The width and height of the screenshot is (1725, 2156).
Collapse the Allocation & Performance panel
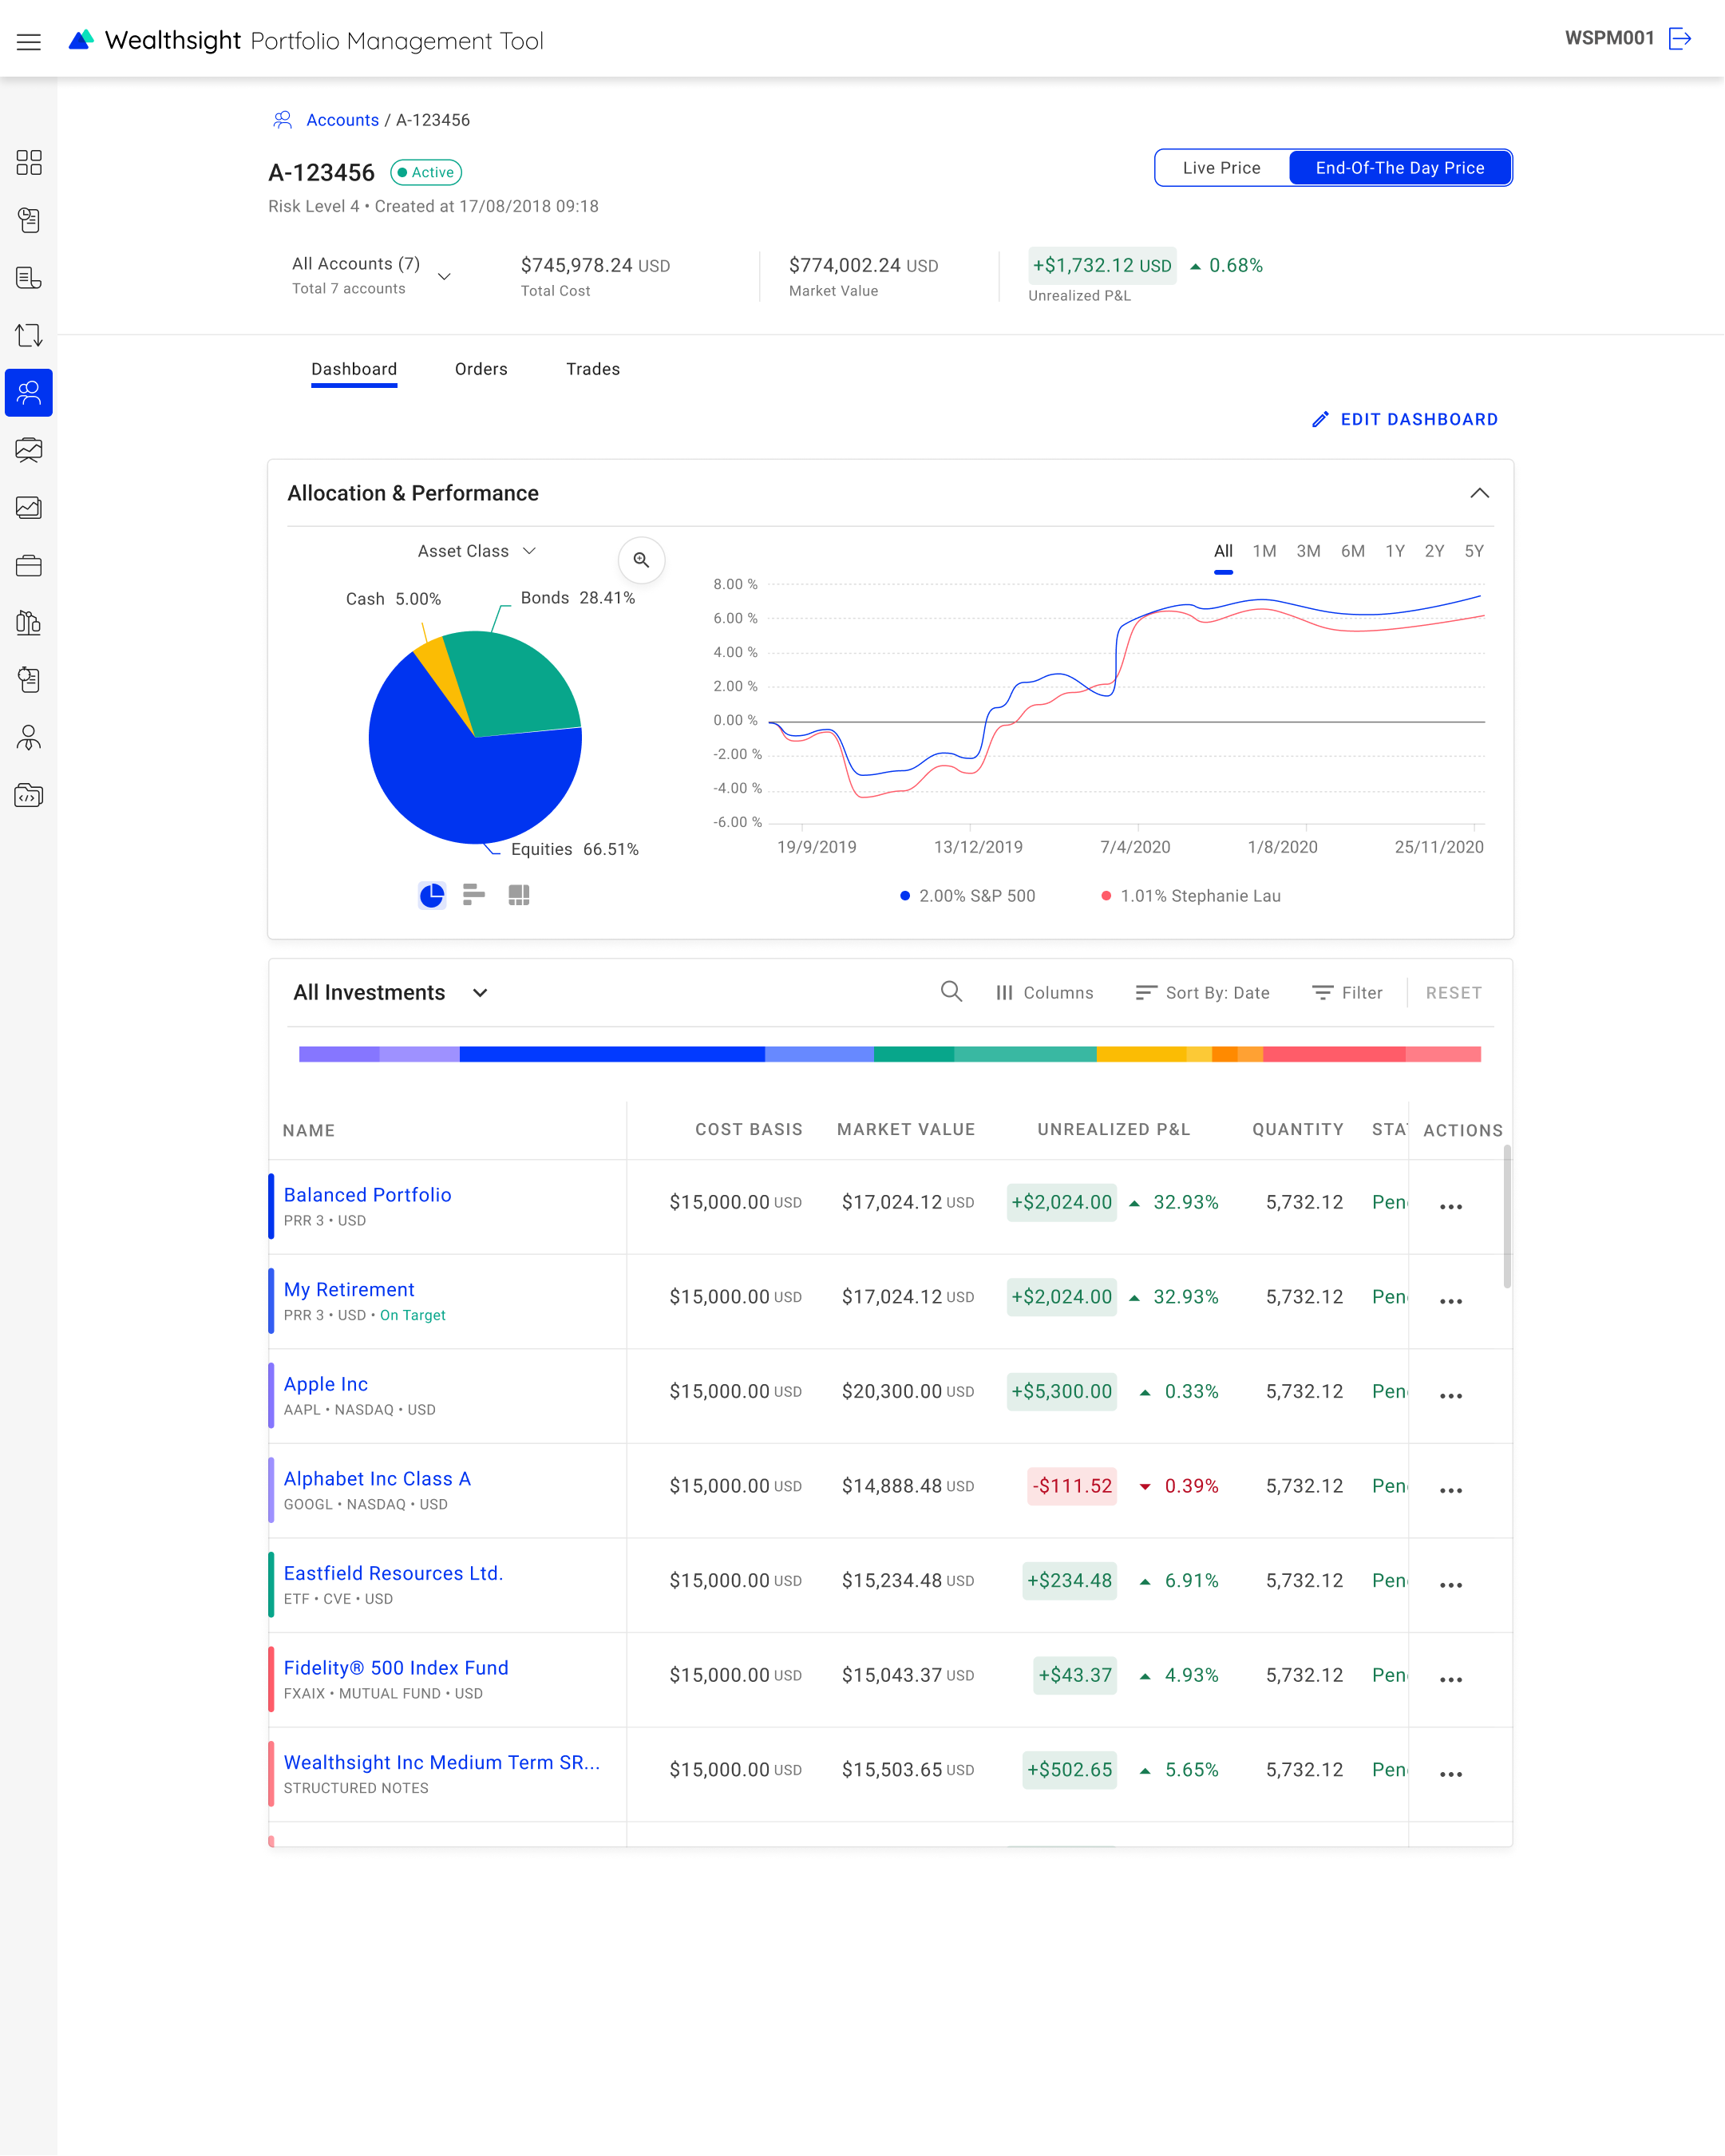pos(1479,493)
